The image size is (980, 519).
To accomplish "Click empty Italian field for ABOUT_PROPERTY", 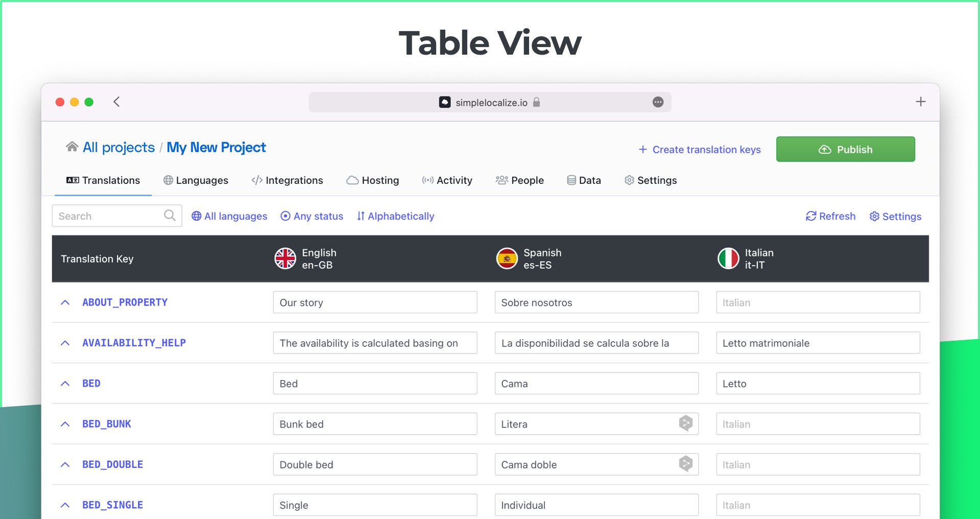I will pos(818,302).
